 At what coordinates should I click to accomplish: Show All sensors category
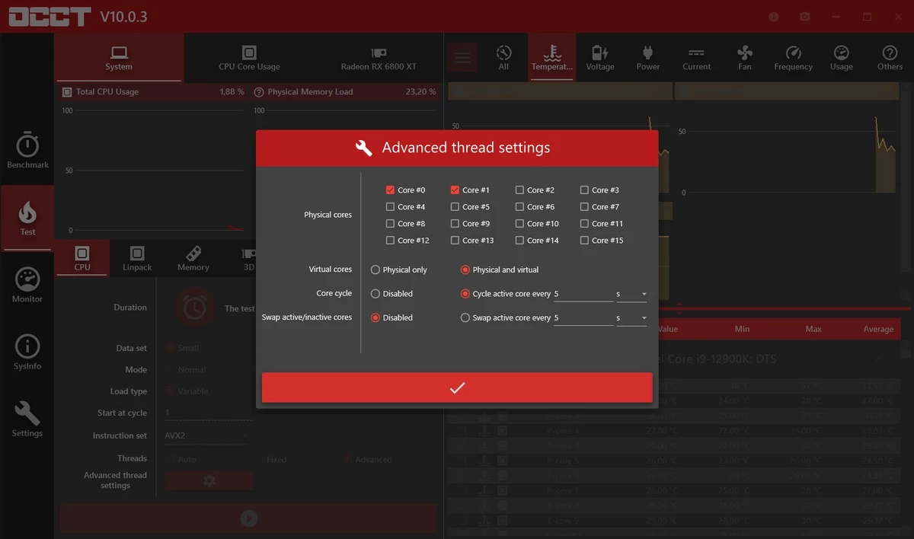[503, 58]
